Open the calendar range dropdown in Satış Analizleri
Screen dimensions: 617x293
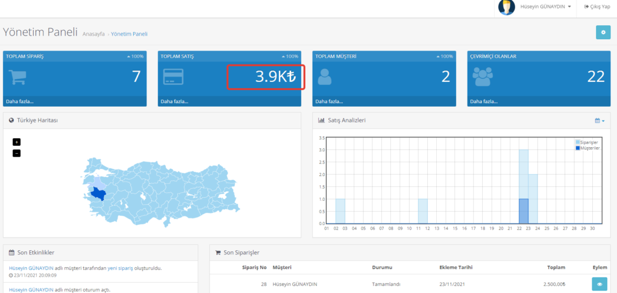pos(600,121)
